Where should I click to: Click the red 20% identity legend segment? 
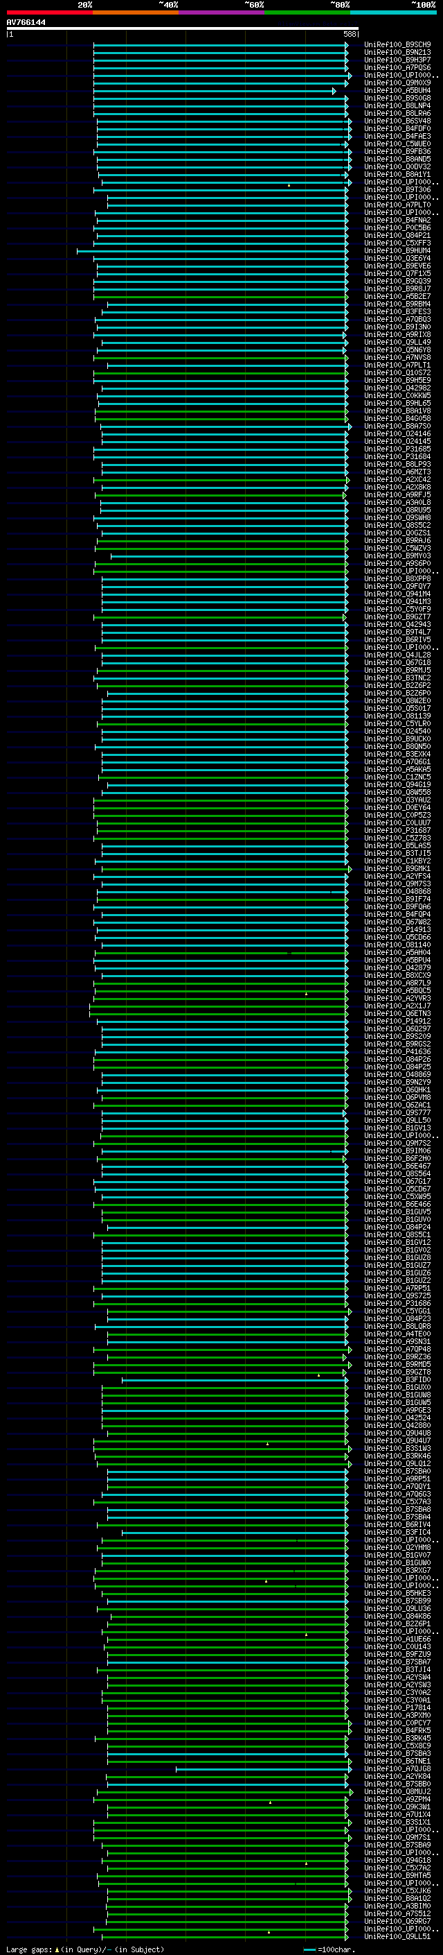pyautogui.click(x=49, y=12)
